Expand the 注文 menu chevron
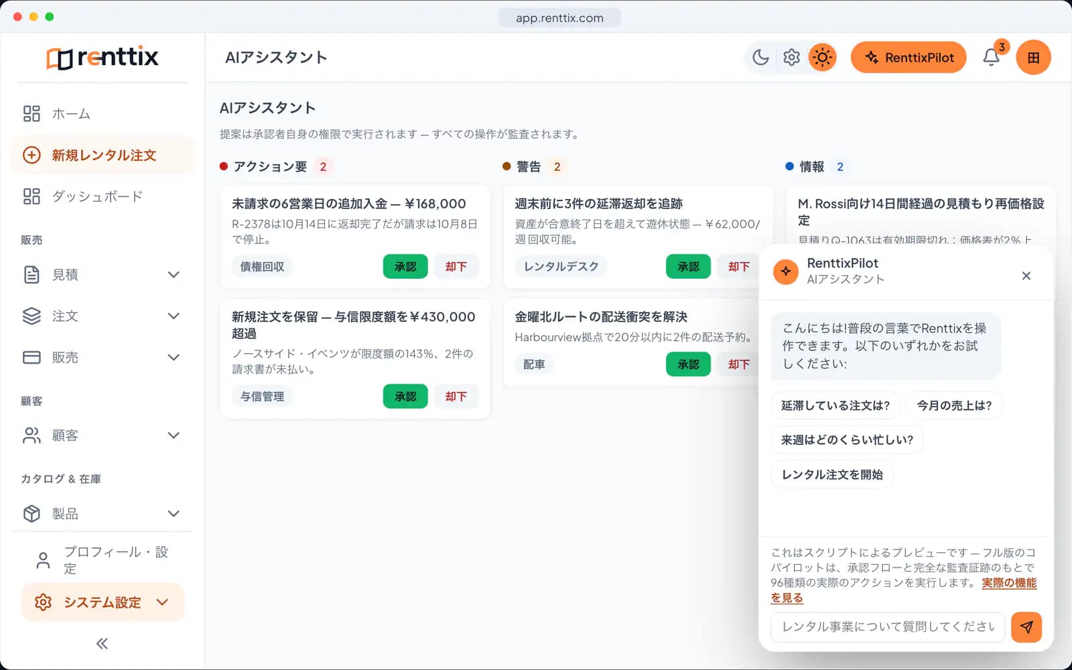Screen dimensions: 1072x670 (x=174, y=316)
